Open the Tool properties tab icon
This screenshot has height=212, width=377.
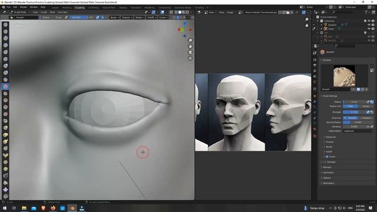(315, 53)
